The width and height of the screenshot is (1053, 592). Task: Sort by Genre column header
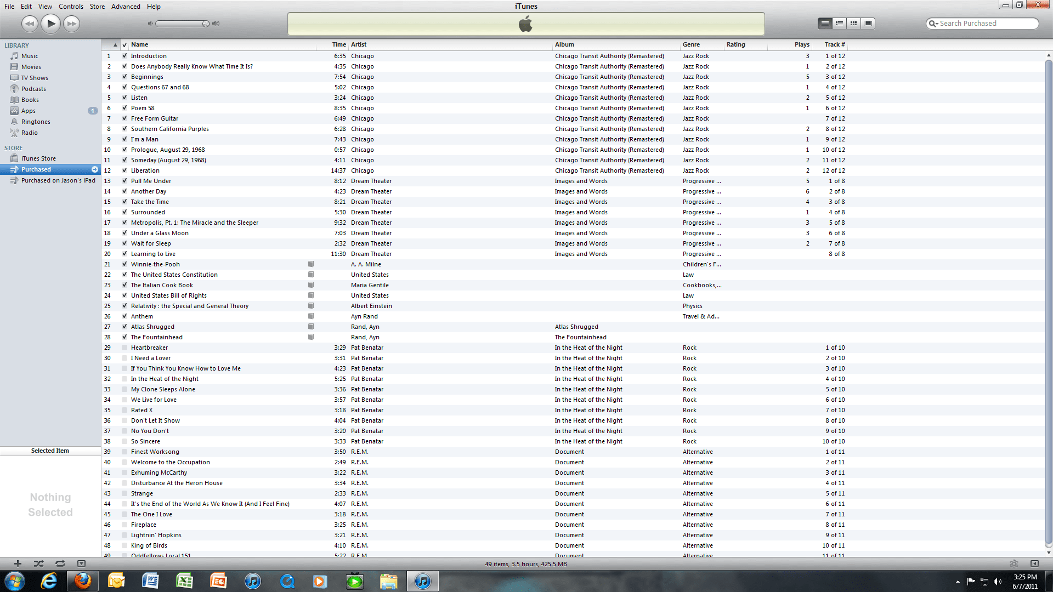(701, 45)
